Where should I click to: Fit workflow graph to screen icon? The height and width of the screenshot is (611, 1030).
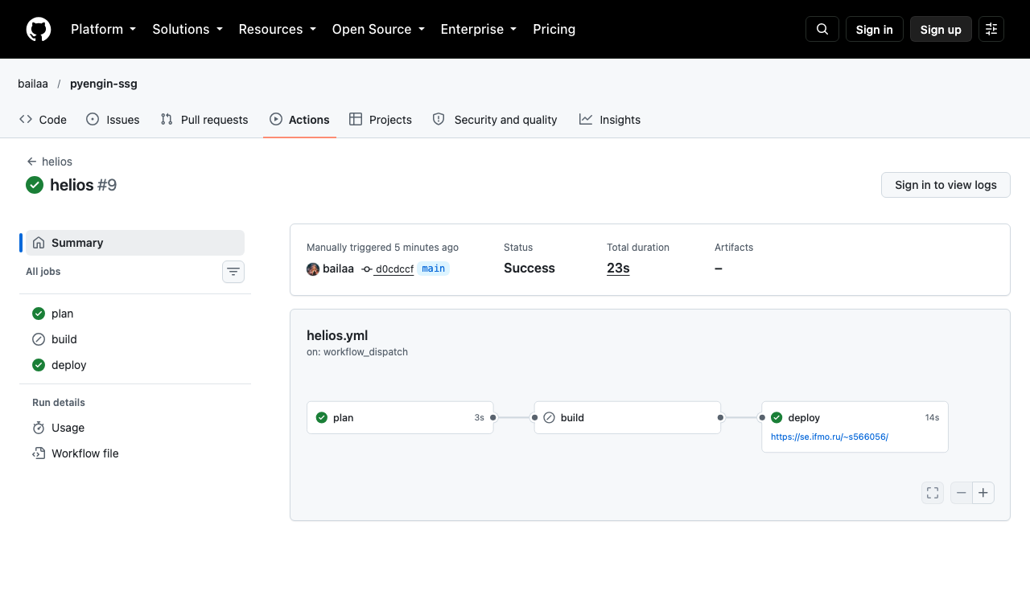[933, 493]
